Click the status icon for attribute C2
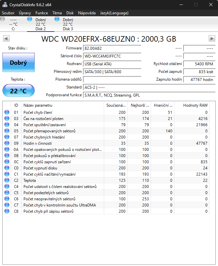218x266 pixels. click(7, 180)
